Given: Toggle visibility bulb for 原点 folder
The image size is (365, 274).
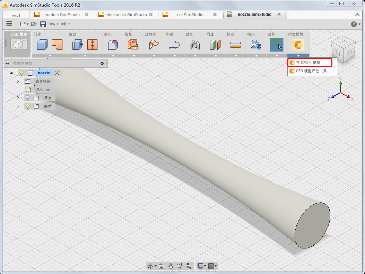Looking at the screenshot, I should (27, 98).
